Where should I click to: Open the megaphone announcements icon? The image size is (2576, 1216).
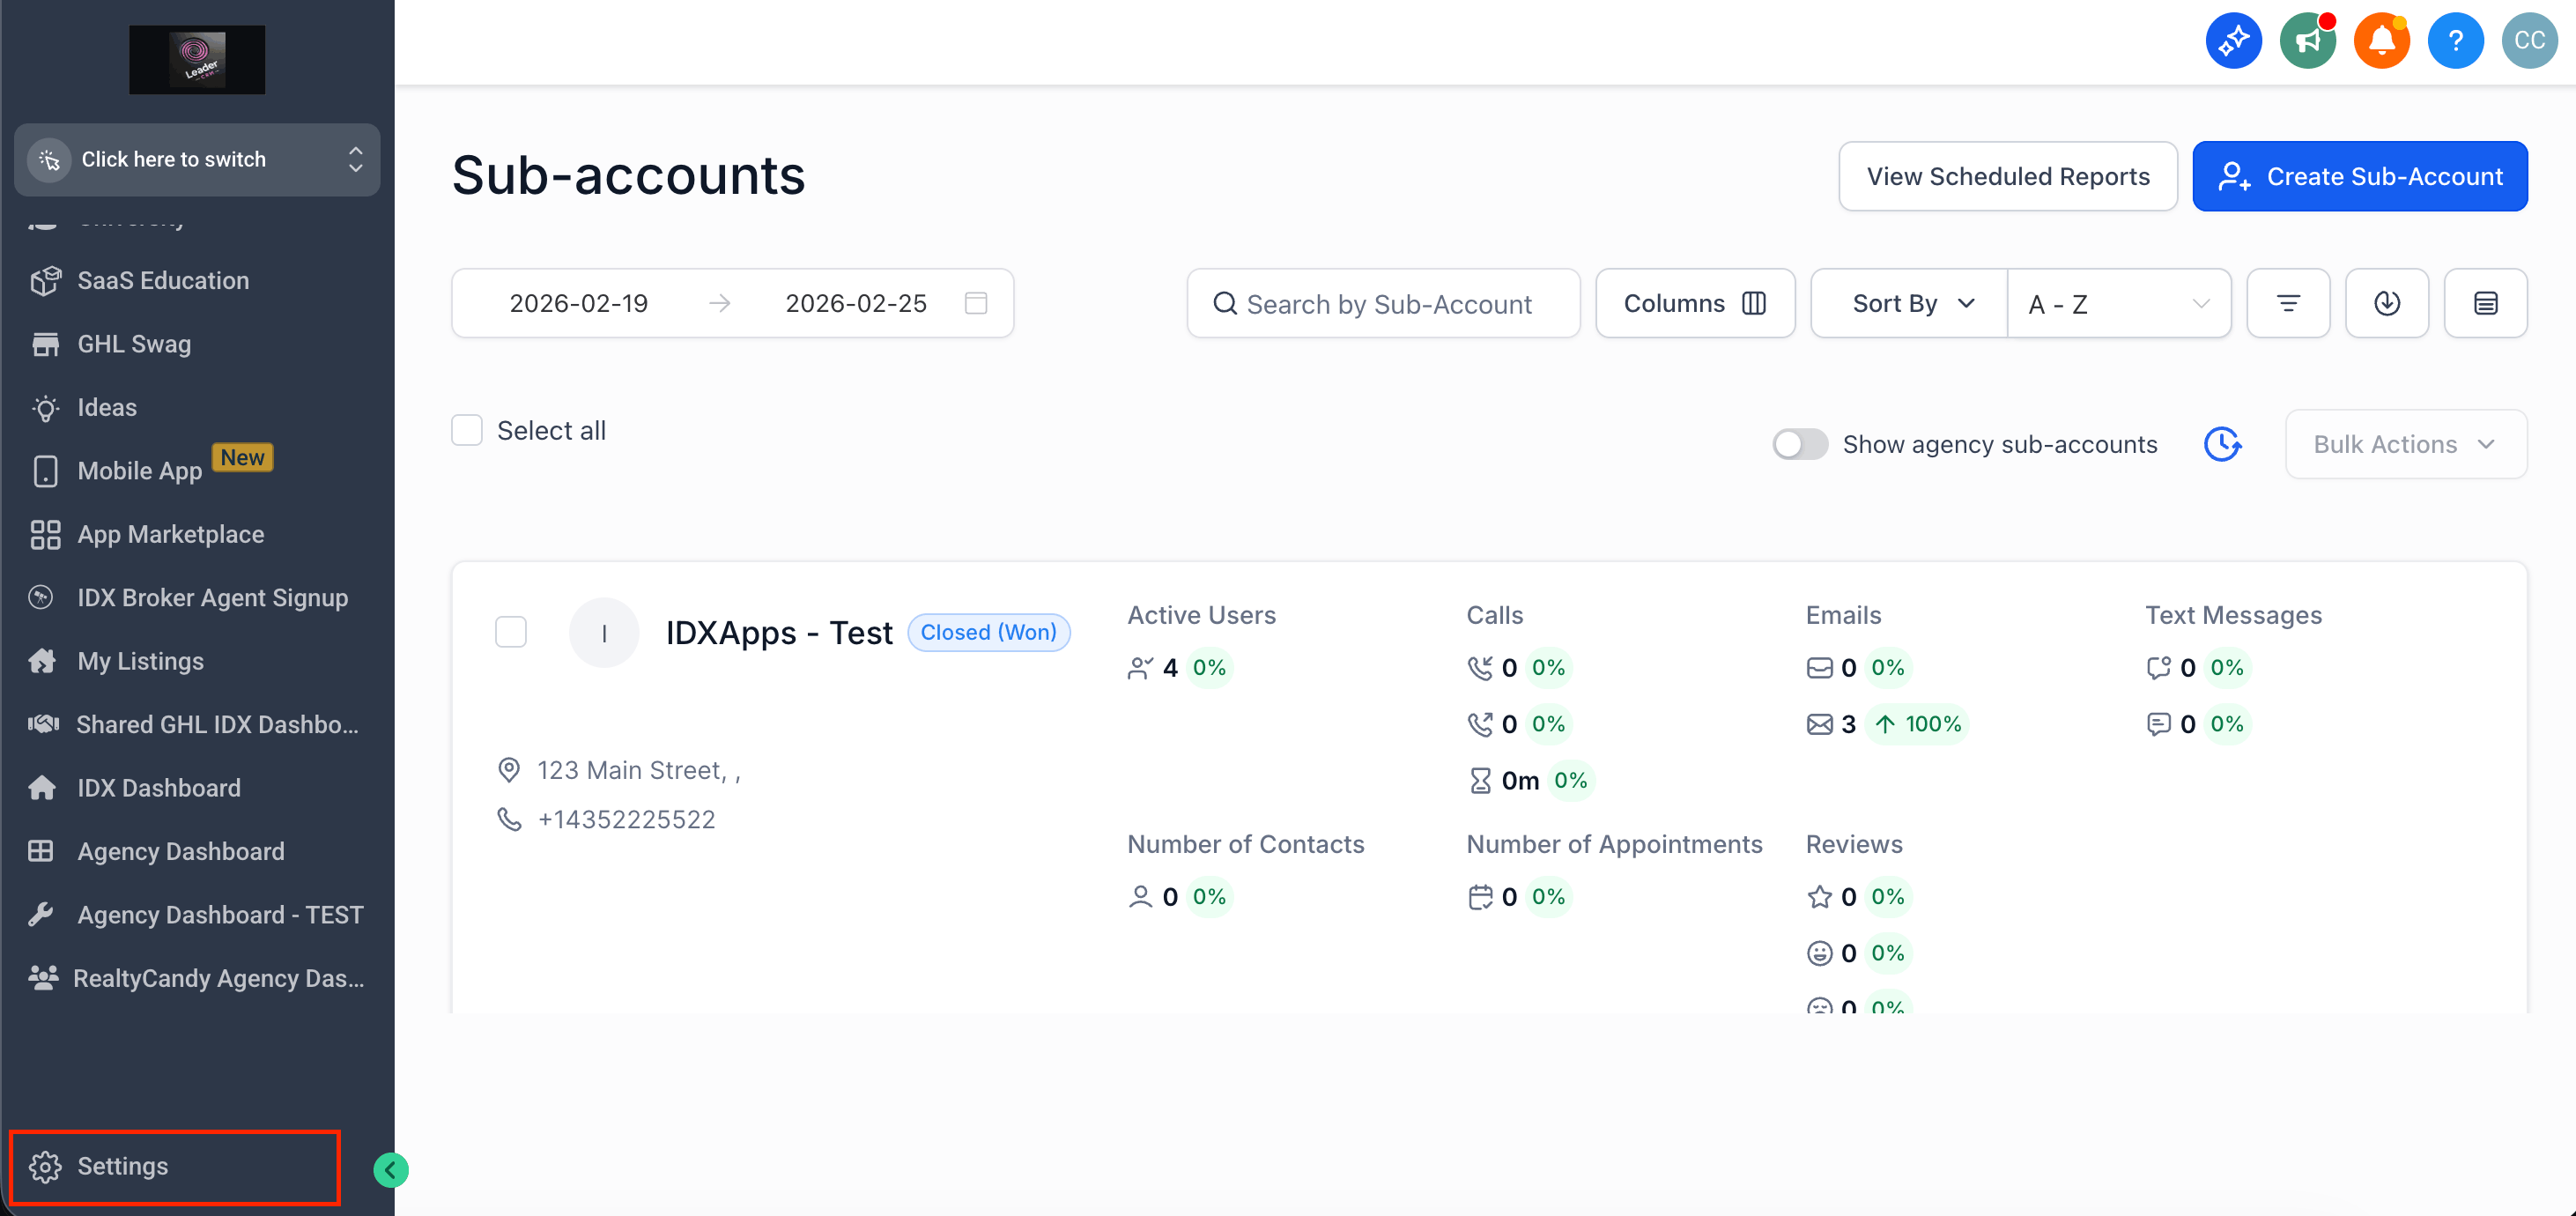click(2307, 41)
